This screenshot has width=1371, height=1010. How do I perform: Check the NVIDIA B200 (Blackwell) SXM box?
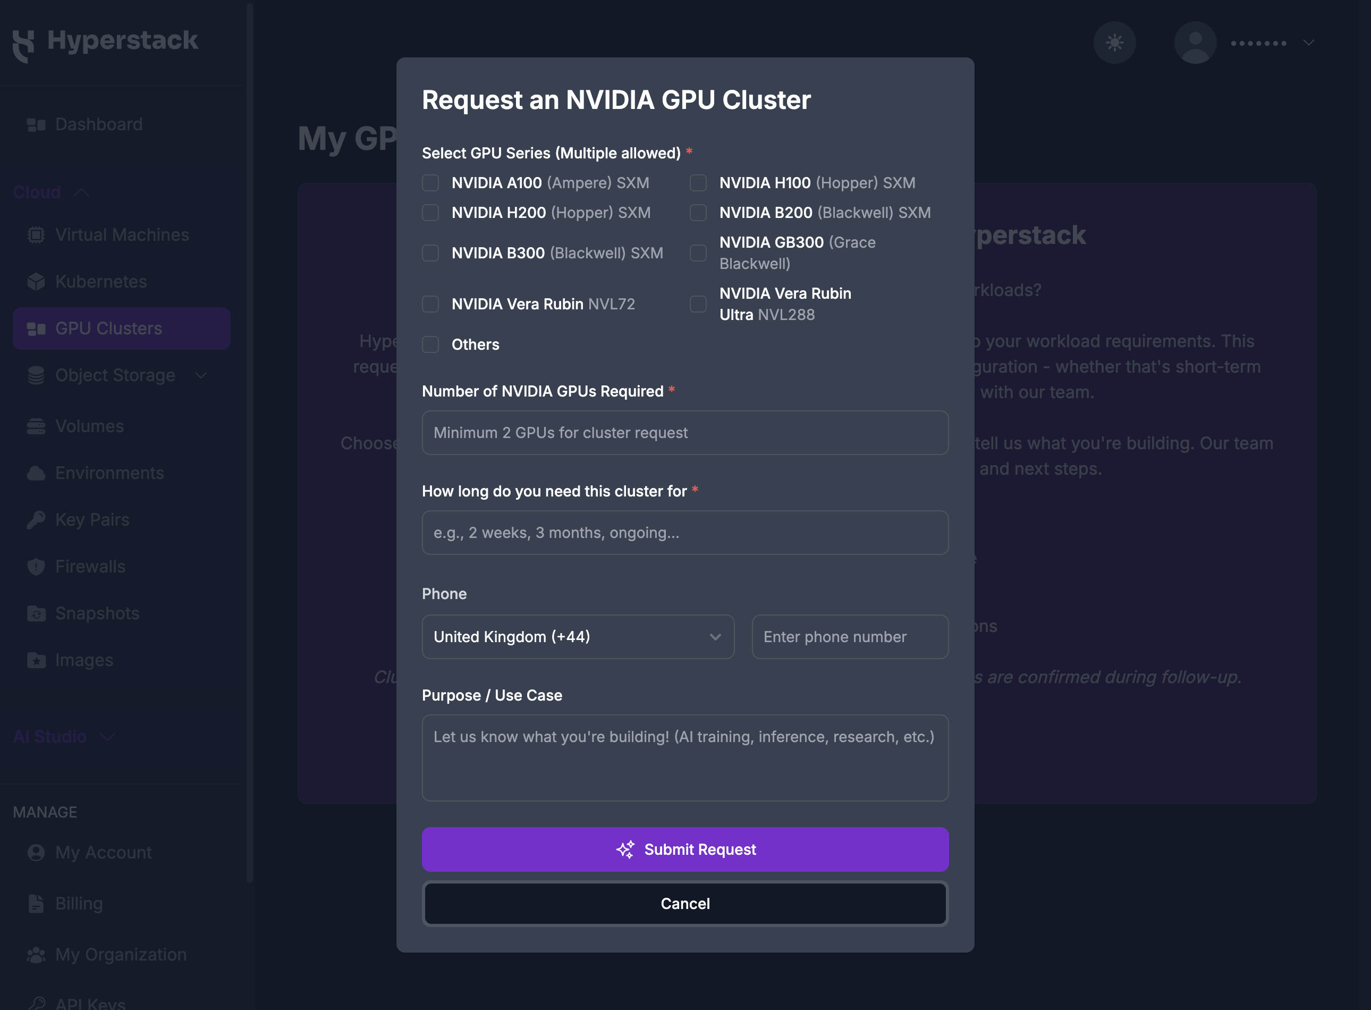pos(698,213)
